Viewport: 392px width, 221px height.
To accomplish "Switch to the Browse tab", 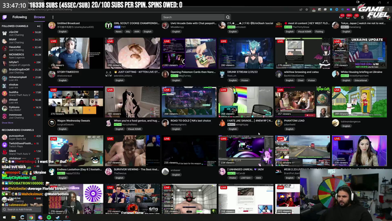I will pyautogui.click(x=39, y=17).
